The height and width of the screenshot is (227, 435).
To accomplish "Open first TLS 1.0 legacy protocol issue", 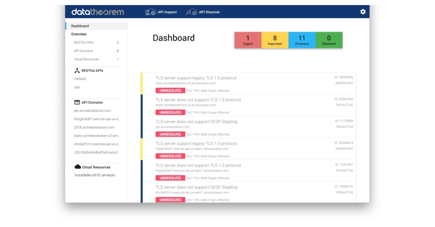I will [x=196, y=78].
